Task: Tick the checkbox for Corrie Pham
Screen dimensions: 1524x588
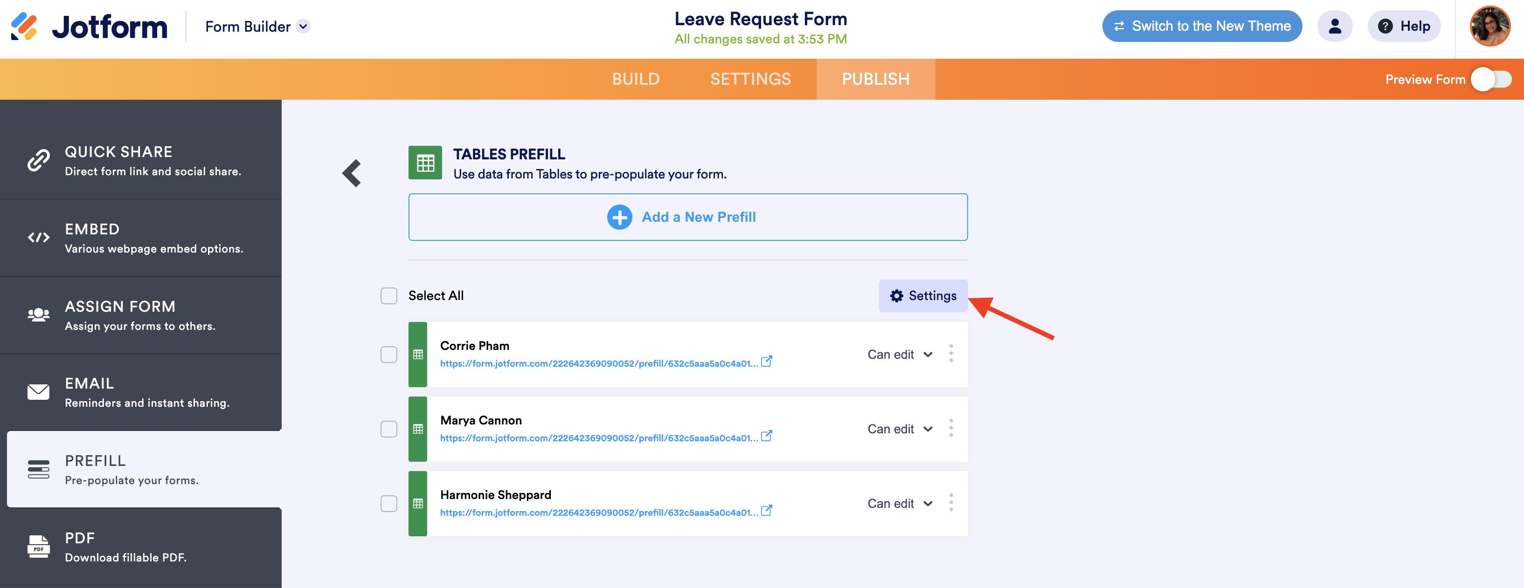Action: 388,355
